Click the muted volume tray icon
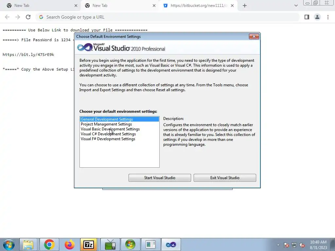This screenshot has width=335, height=251. (302, 245)
